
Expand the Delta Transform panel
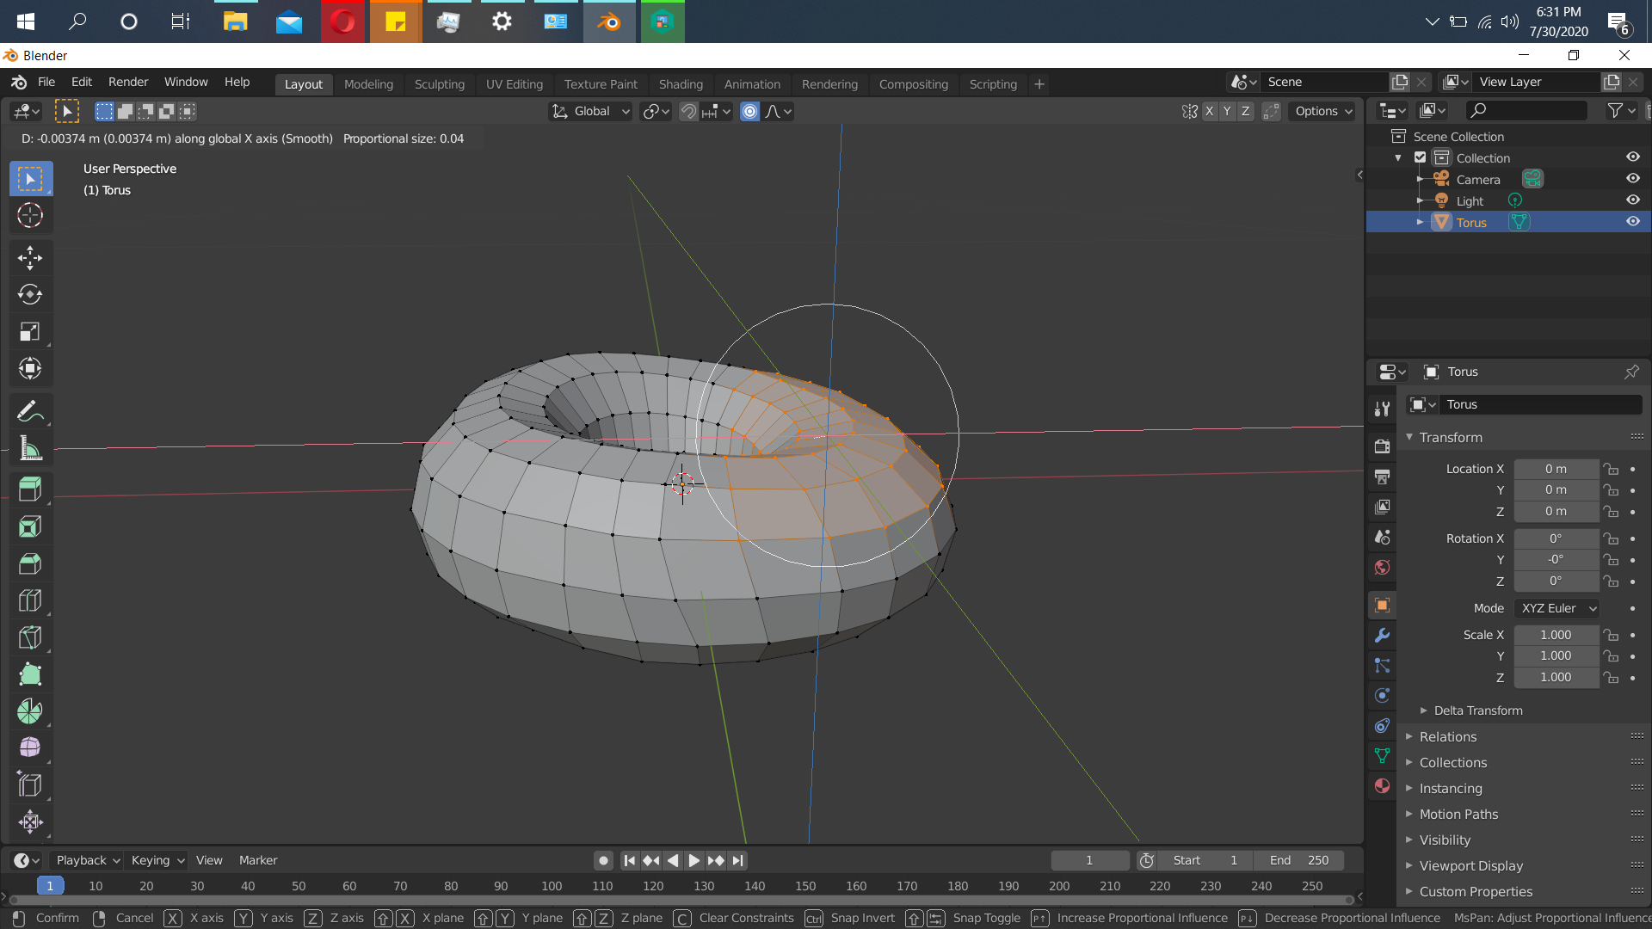[1477, 711]
